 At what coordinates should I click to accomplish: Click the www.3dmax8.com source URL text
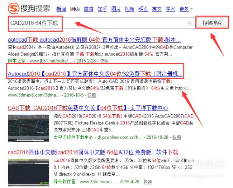(x=34, y=95)
